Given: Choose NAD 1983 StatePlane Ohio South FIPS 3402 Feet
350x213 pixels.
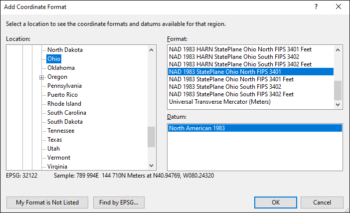Looking at the screenshot, I should (251, 94).
